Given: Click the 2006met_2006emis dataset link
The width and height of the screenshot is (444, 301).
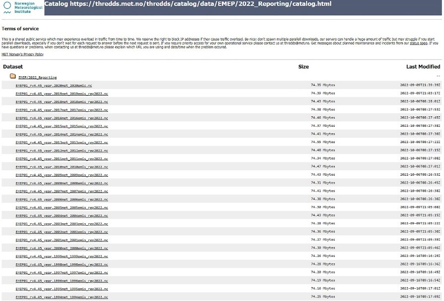Looking at the screenshot, I should [62, 199].
